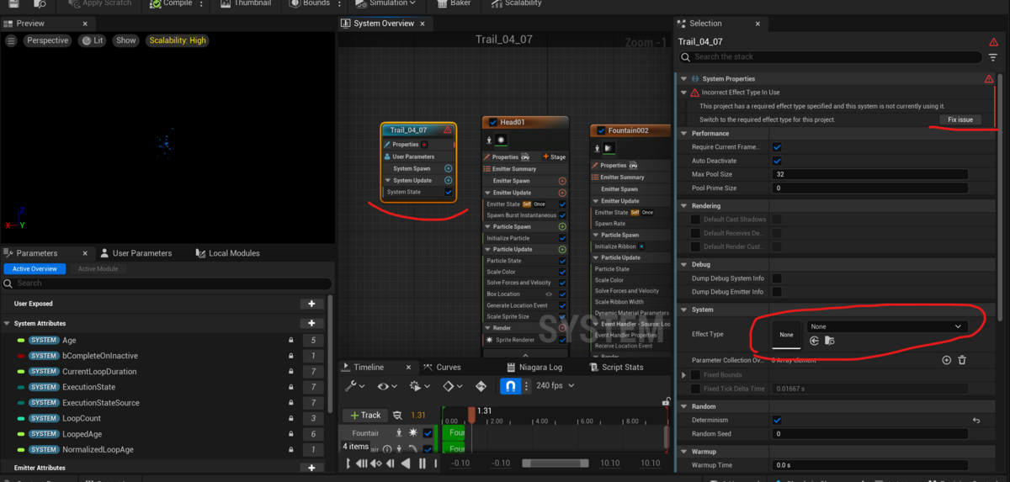Image resolution: width=1010 pixels, height=482 pixels.
Task: Add a new User Exposed parameter
Action: coord(311,304)
